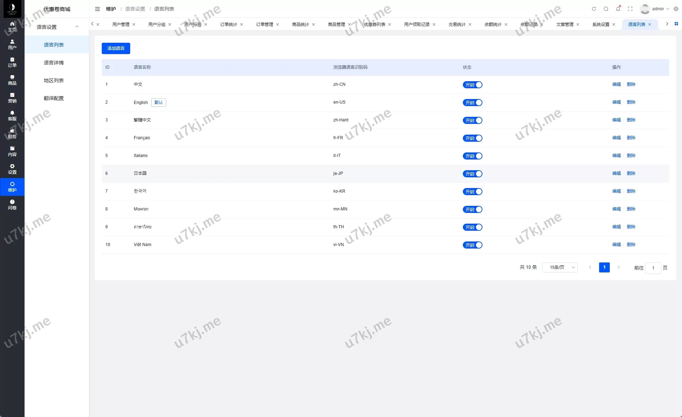682x417 pixels.
Task: Edit the Français language entry
Action: (x=616, y=138)
